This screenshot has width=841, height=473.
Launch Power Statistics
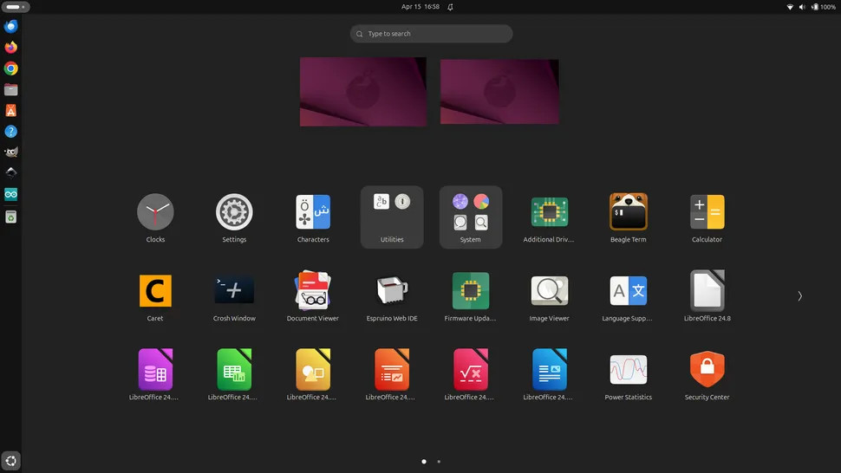pos(628,370)
